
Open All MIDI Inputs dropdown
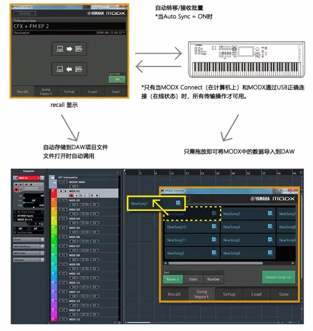click(x=29, y=216)
